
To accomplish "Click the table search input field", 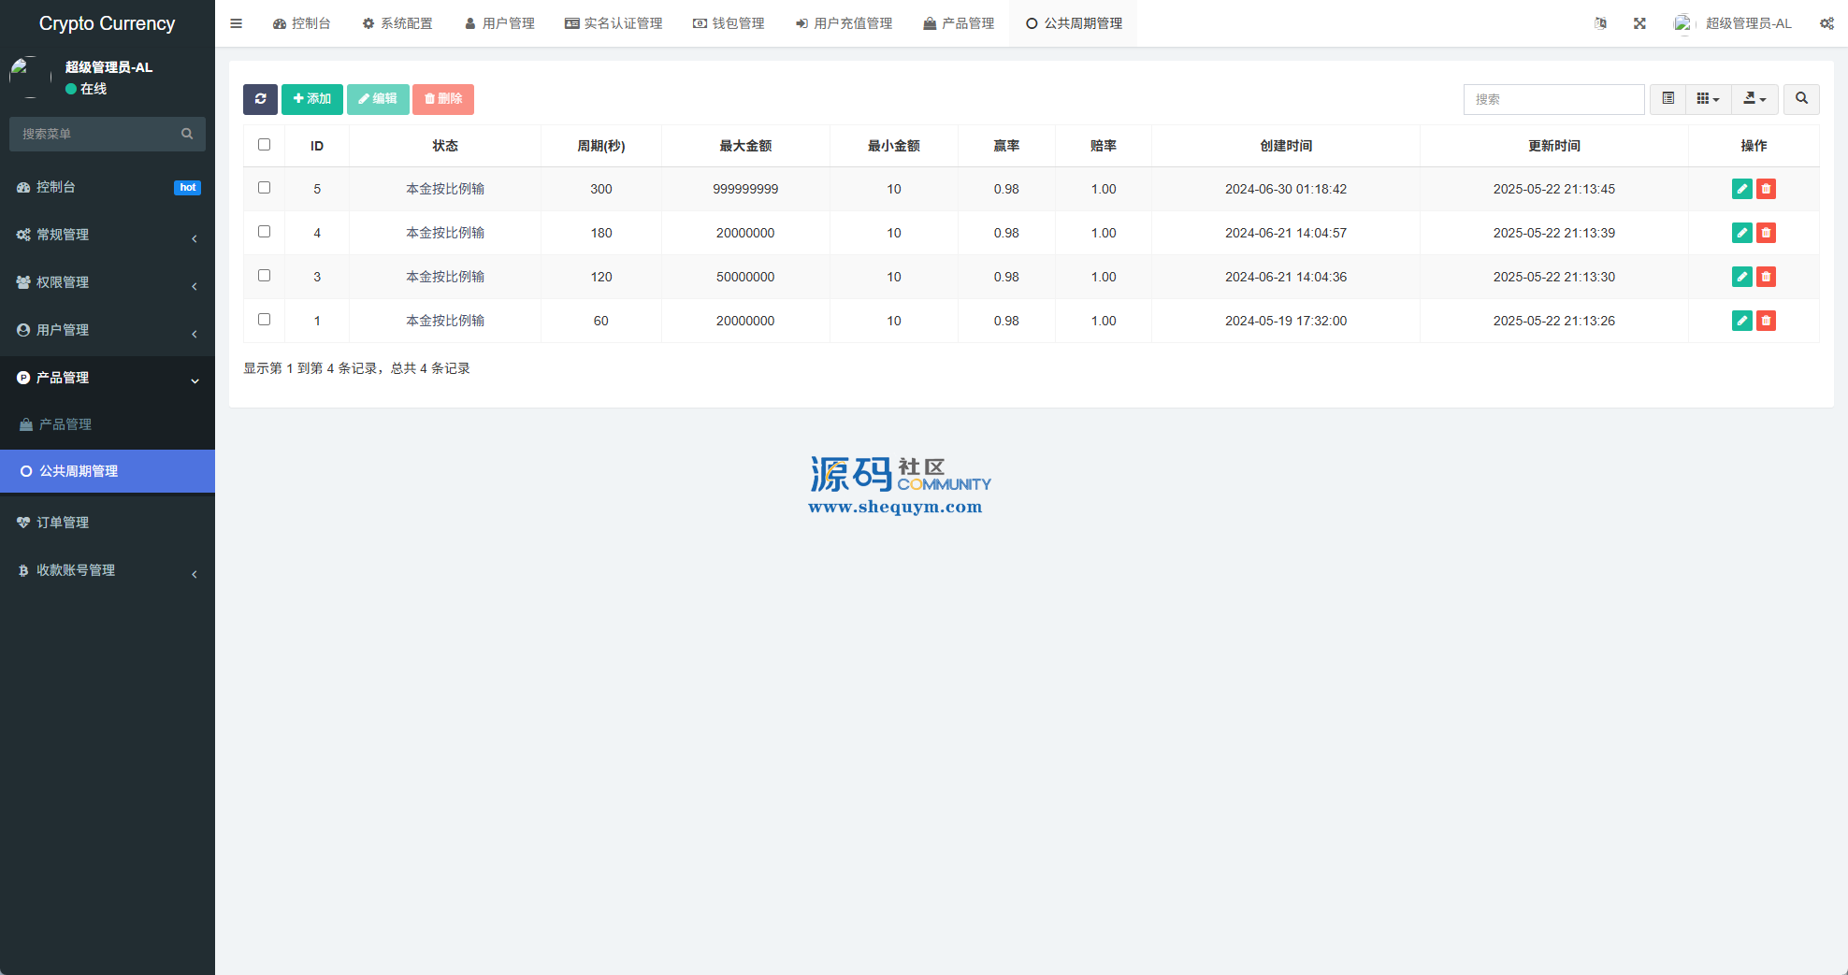I will click(x=1553, y=99).
